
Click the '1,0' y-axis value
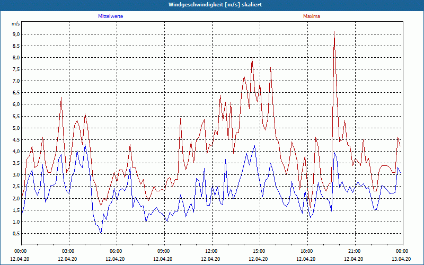(x=16, y=222)
